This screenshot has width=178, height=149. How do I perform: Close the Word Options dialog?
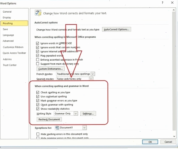click(x=172, y=2)
